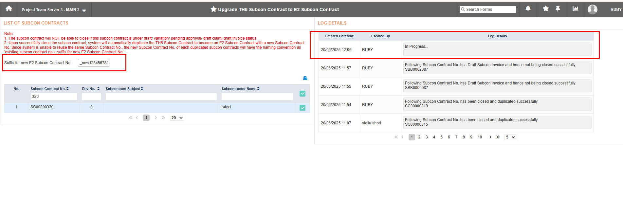The height and width of the screenshot is (199, 623).
Task: Open the user profile avatar
Action: 593,9
